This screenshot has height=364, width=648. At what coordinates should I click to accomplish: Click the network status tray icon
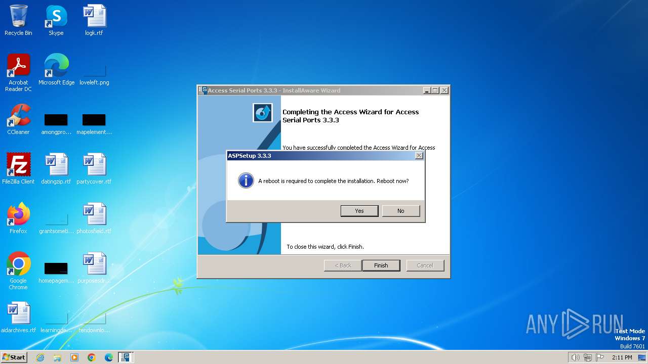pyautogui.click(x=588, y=357)
